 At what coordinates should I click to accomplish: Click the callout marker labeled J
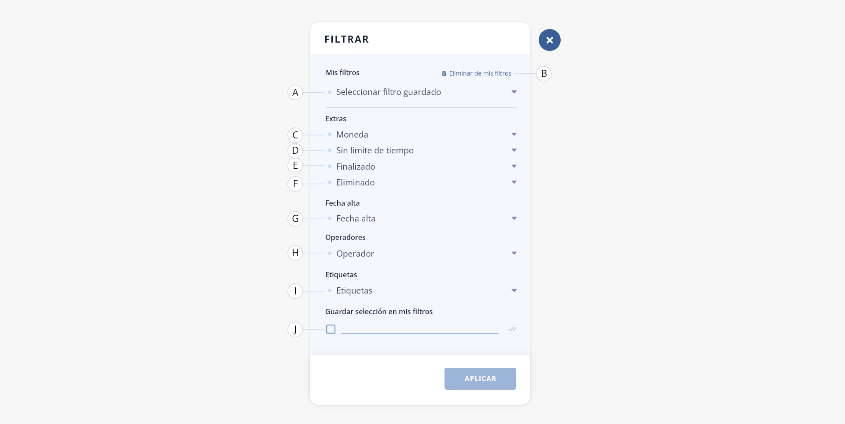295,329
